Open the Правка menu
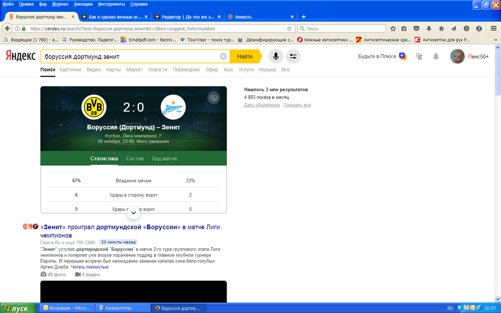 (x=26, y=4)
